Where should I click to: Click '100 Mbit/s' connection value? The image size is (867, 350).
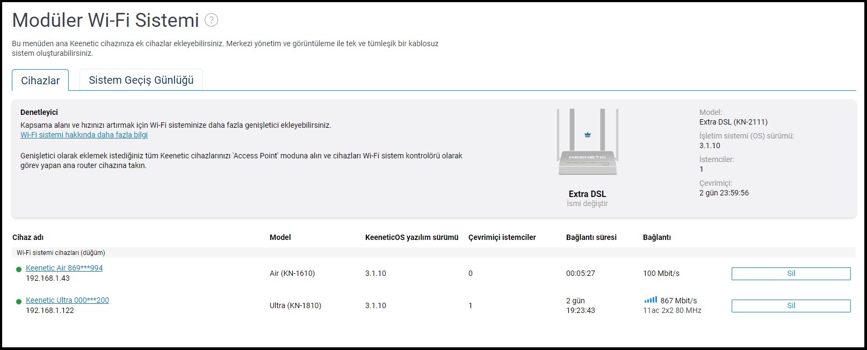tap(661, 273)
